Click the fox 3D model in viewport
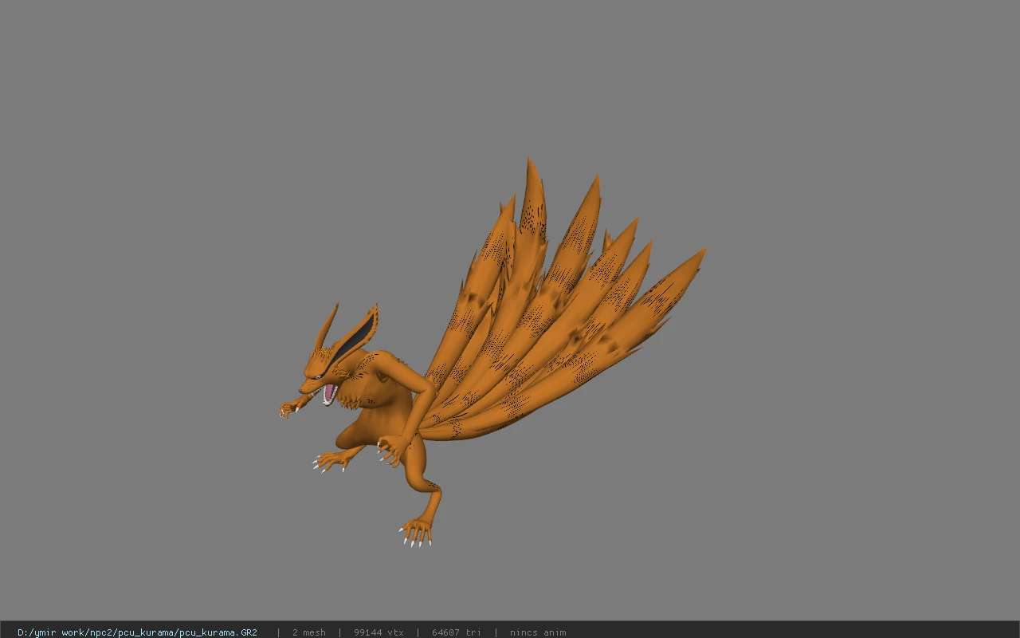Screen dimensions: 1020x638 [492, 351]
